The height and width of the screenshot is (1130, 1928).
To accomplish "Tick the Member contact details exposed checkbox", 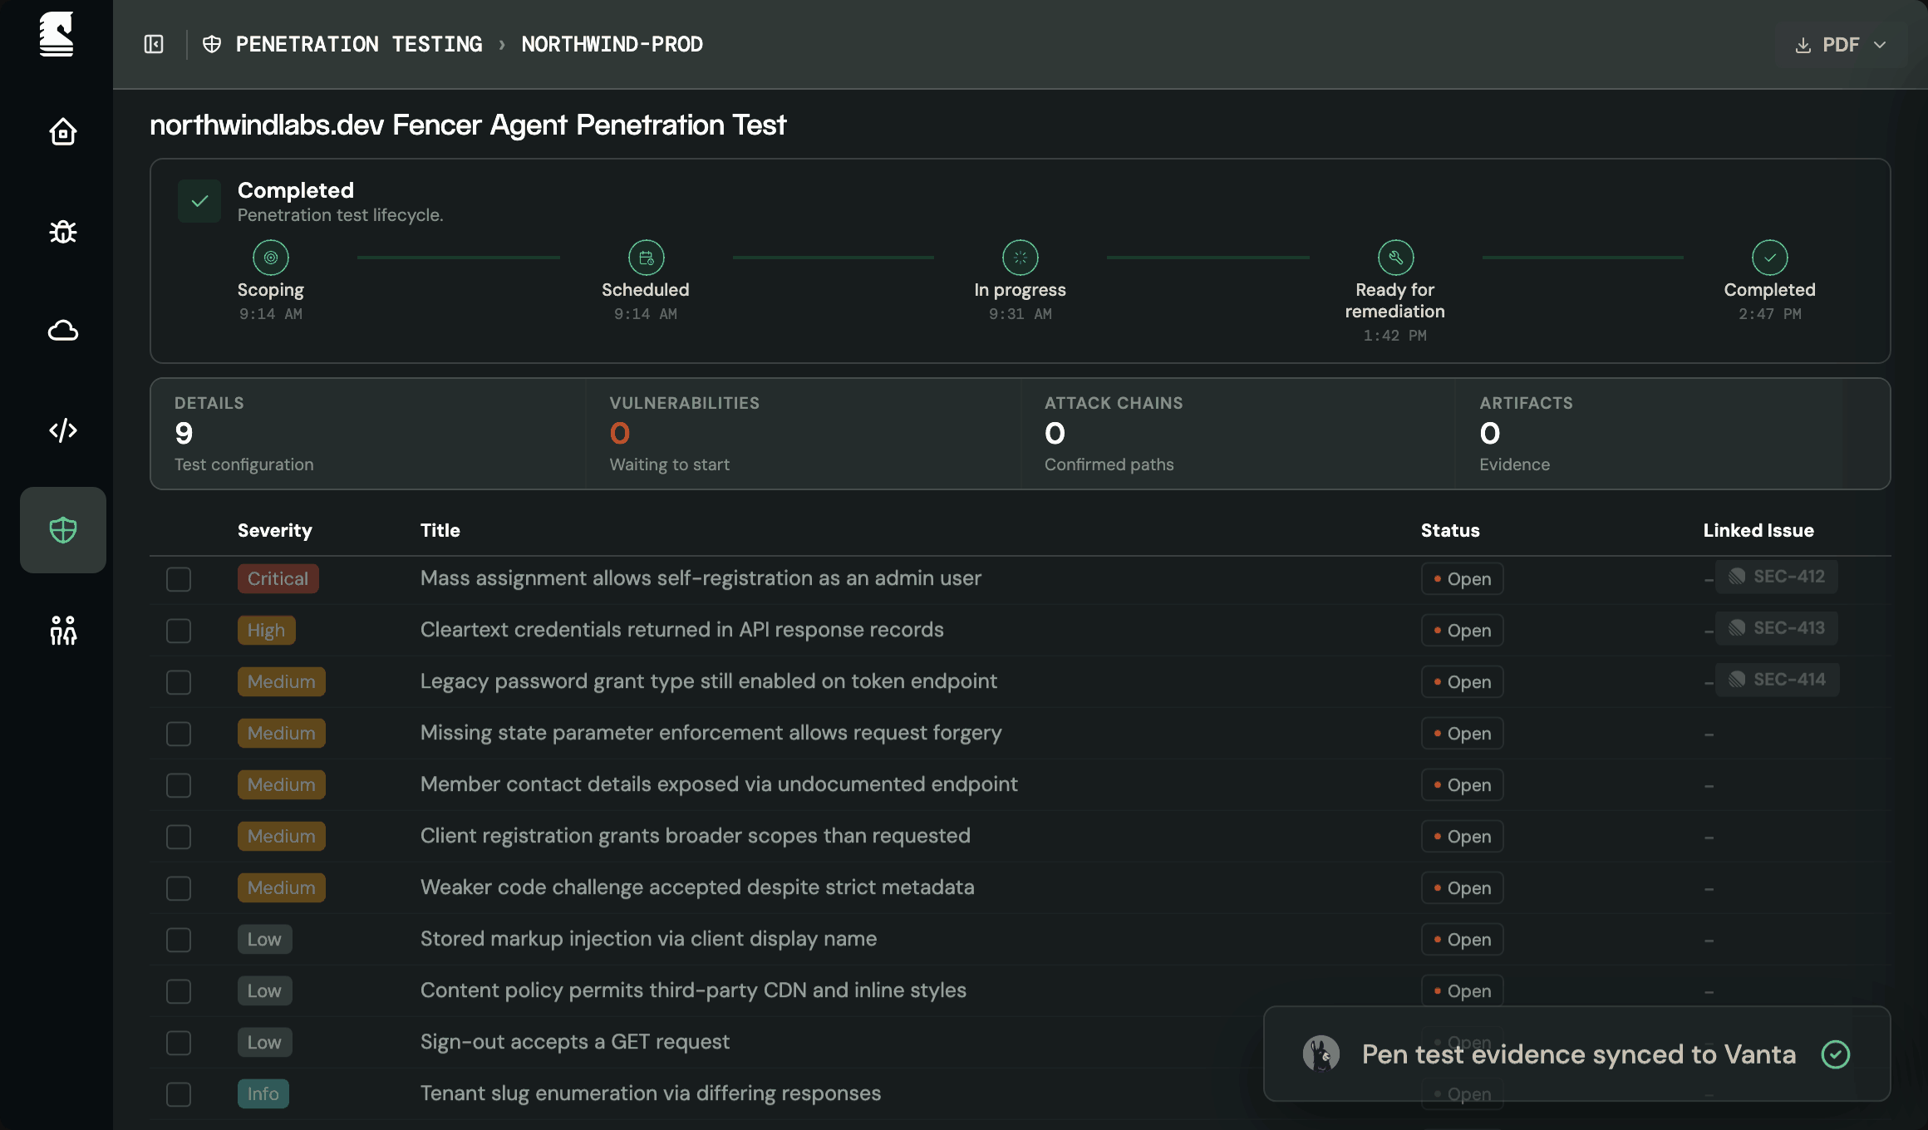I will (179, 785).
